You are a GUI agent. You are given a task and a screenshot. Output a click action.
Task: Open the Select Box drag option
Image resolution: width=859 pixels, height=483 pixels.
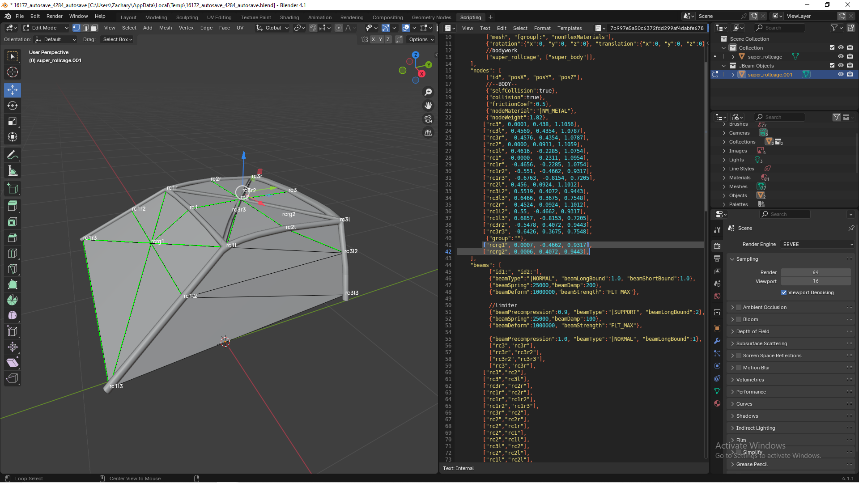coord(118,39)
